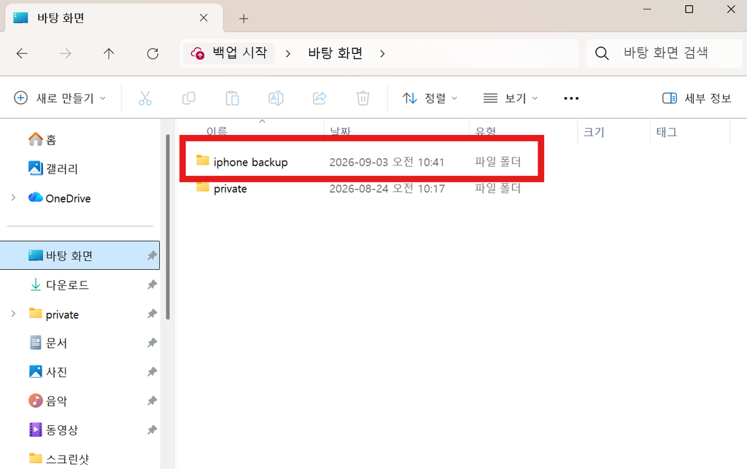Open 음악 in navigation pane
The height and width of the screenshot is (469, 747).
point(48,401)
